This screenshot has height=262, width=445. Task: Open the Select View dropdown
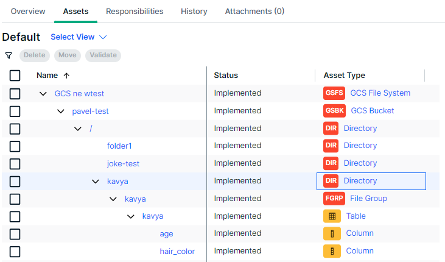pyautogui.click(x=79, y=37)
